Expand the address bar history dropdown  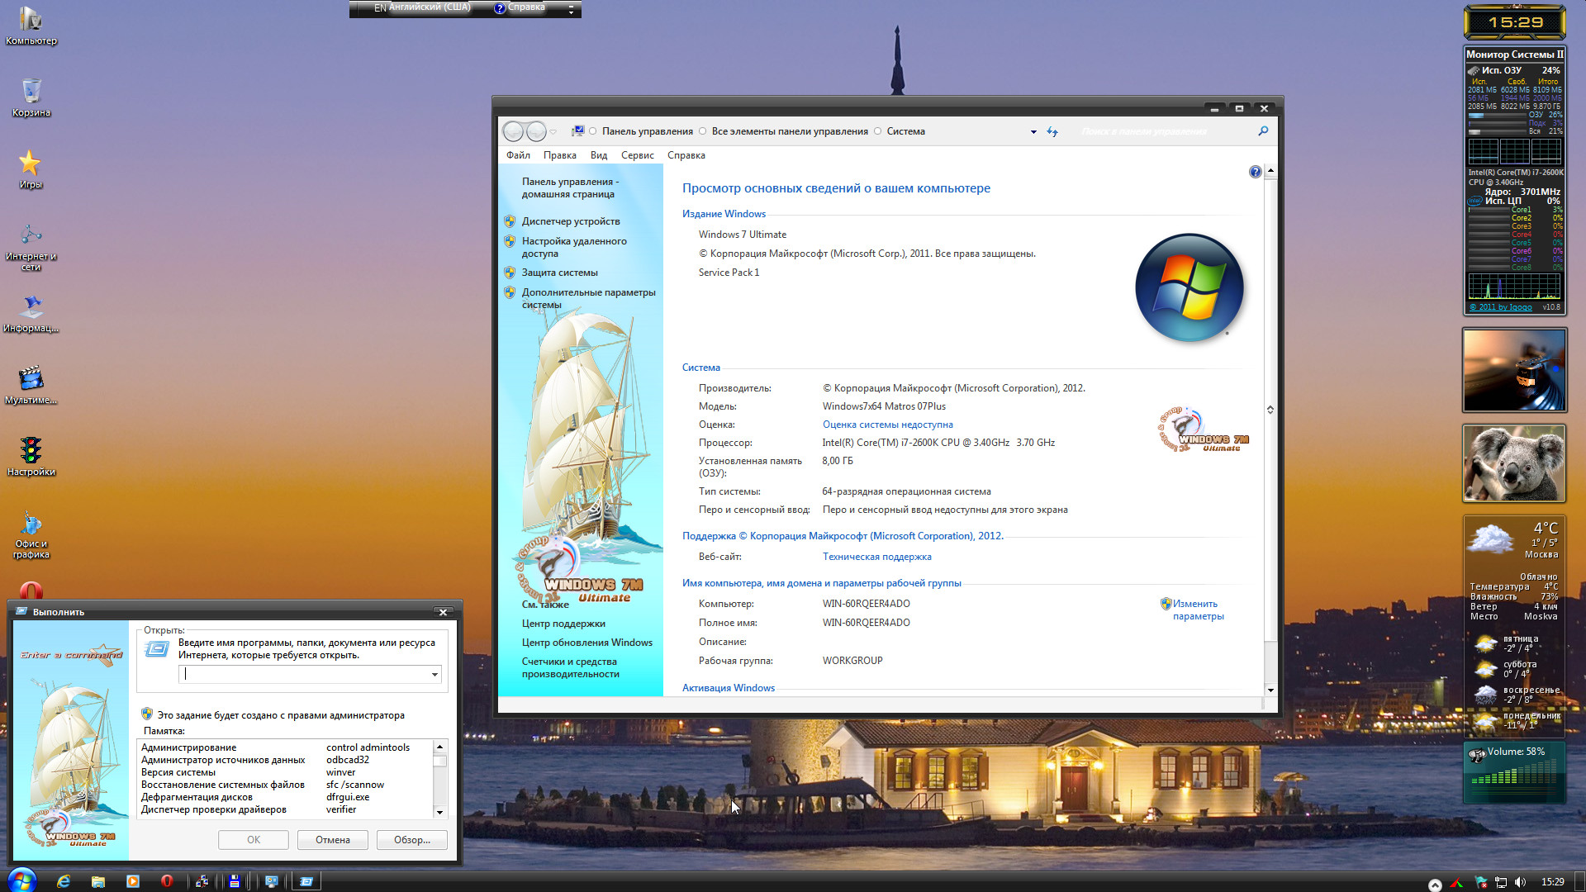tap(1033, 132)
